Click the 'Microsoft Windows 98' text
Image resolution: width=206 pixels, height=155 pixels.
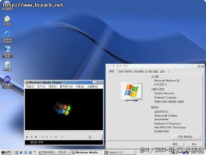coord(167,81)
